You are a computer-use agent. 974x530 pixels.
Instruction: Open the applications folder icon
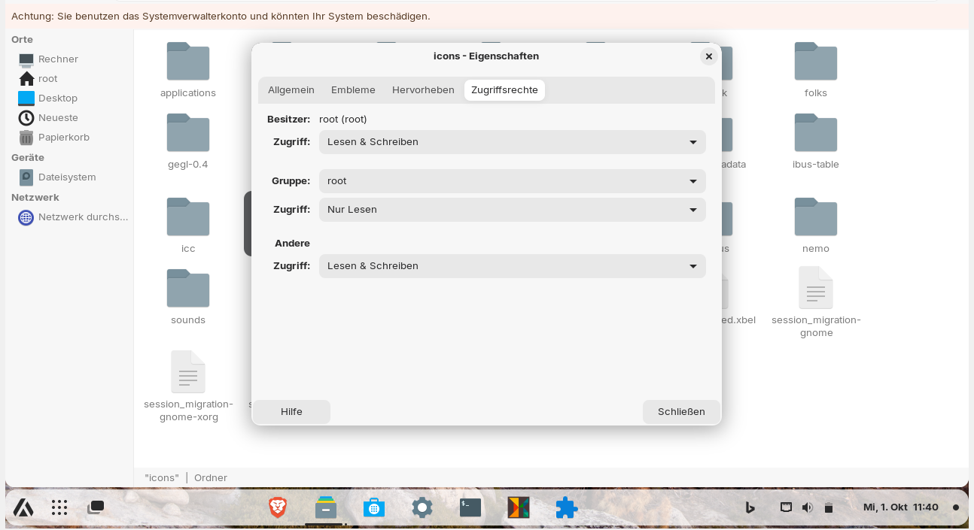188,62
